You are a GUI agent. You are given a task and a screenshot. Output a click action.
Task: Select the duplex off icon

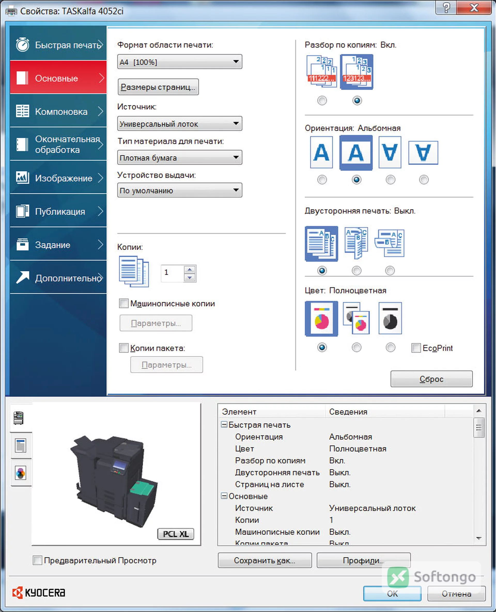[321, 244]
